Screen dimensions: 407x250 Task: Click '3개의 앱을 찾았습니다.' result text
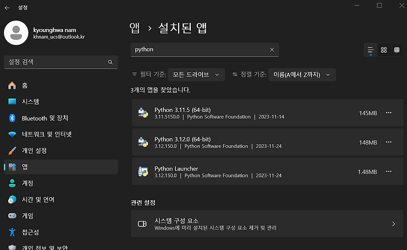(160, 90)
